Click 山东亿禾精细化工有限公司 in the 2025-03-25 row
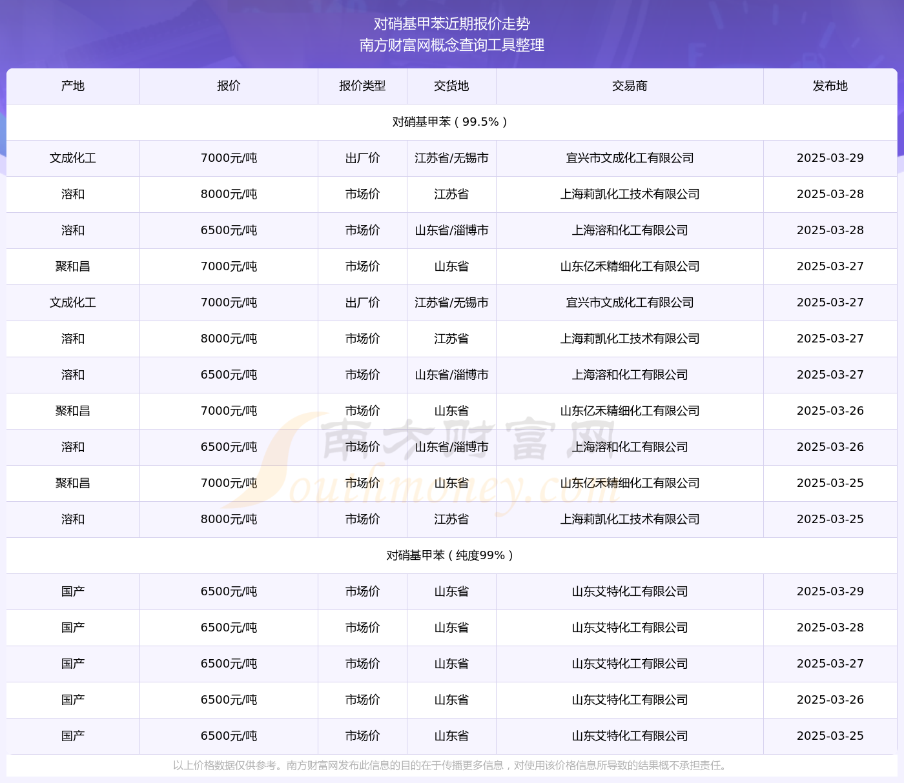Image resolution: width=904 pixels, height=783 pixels. [x=630, y=483]
